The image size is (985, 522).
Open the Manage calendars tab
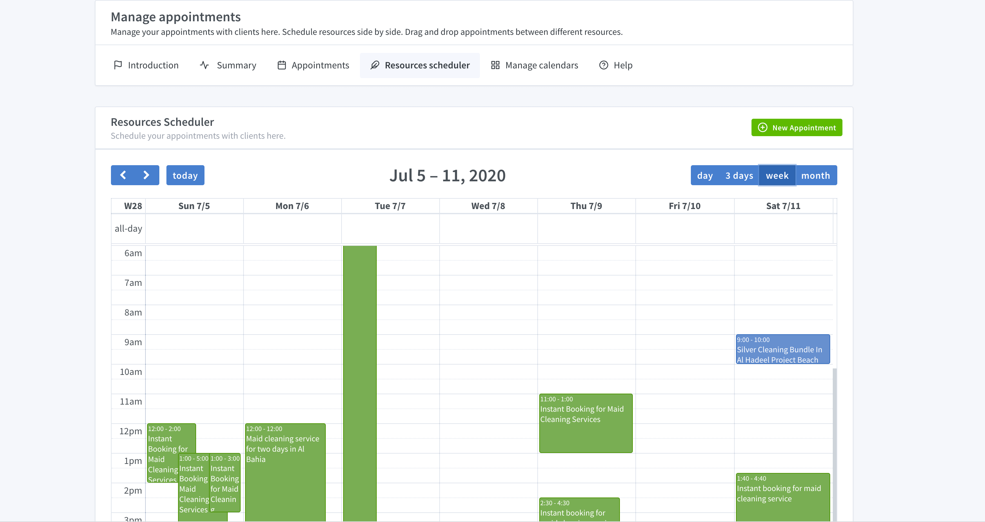coord(534,65)
